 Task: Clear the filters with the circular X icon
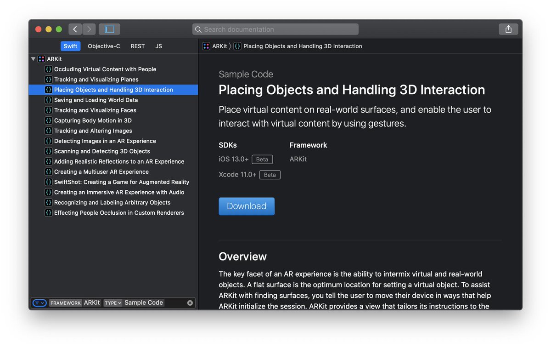(191, 302)
